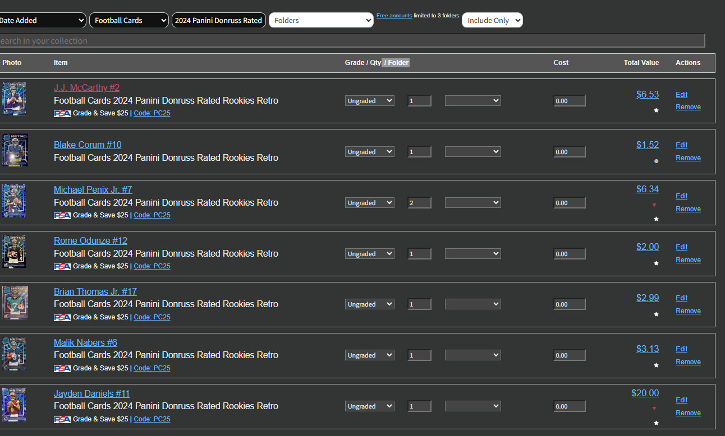Click the 2024 Panini Donruss Rated set filter
Image resolution: width=725 pixels, height=436 pixels.
[219, 20]
